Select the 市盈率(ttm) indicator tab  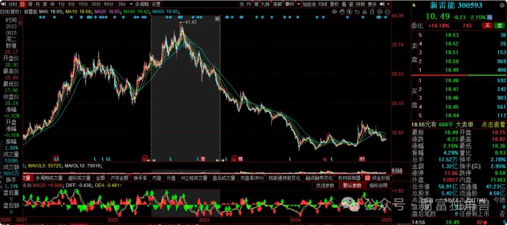tap(251, 178)
